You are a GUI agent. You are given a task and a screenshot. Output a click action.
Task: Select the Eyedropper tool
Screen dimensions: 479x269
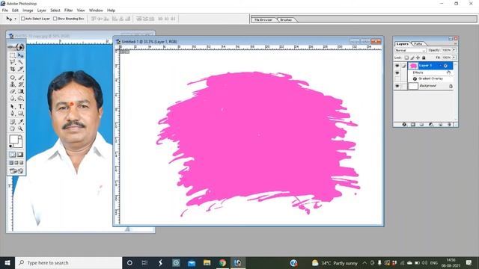click(x=20, y=122)
